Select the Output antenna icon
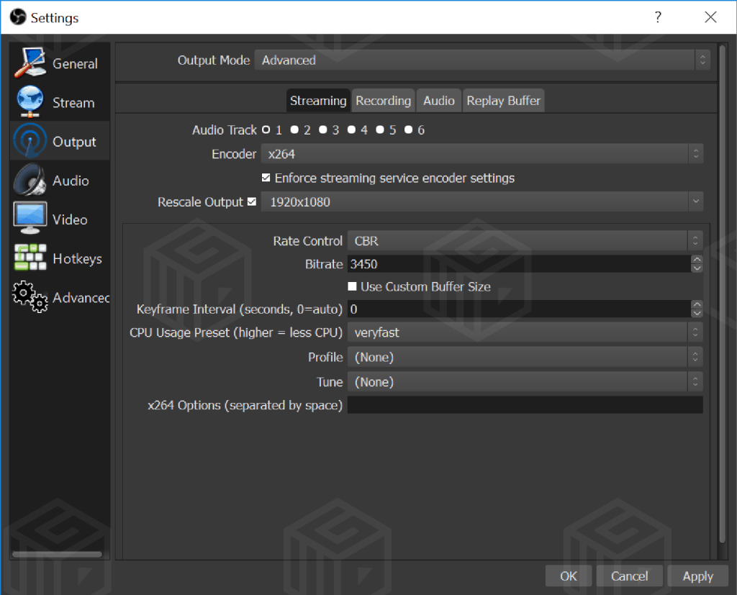737x595 pixels. pos(30,140)
